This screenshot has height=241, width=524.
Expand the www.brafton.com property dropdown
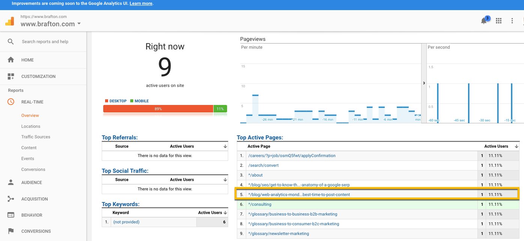coord(79,24)
